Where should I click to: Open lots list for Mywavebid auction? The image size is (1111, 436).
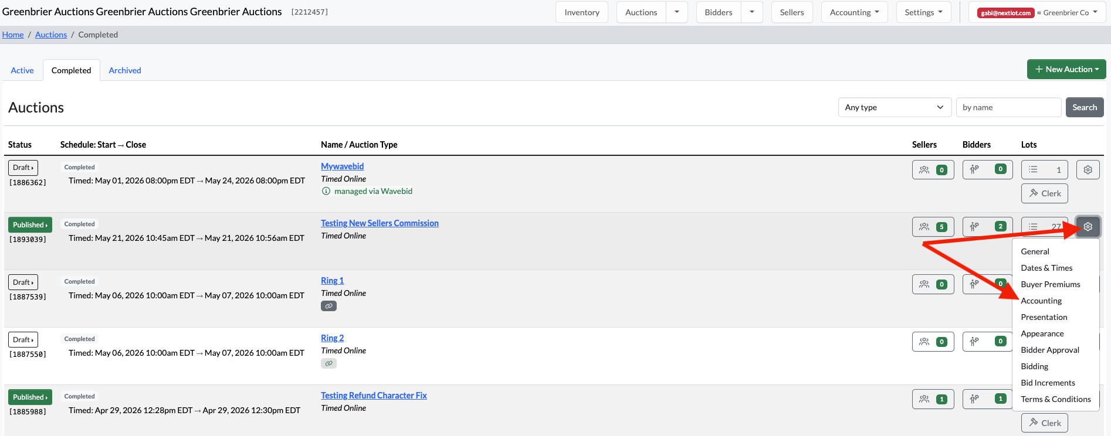click(1044, 169)
